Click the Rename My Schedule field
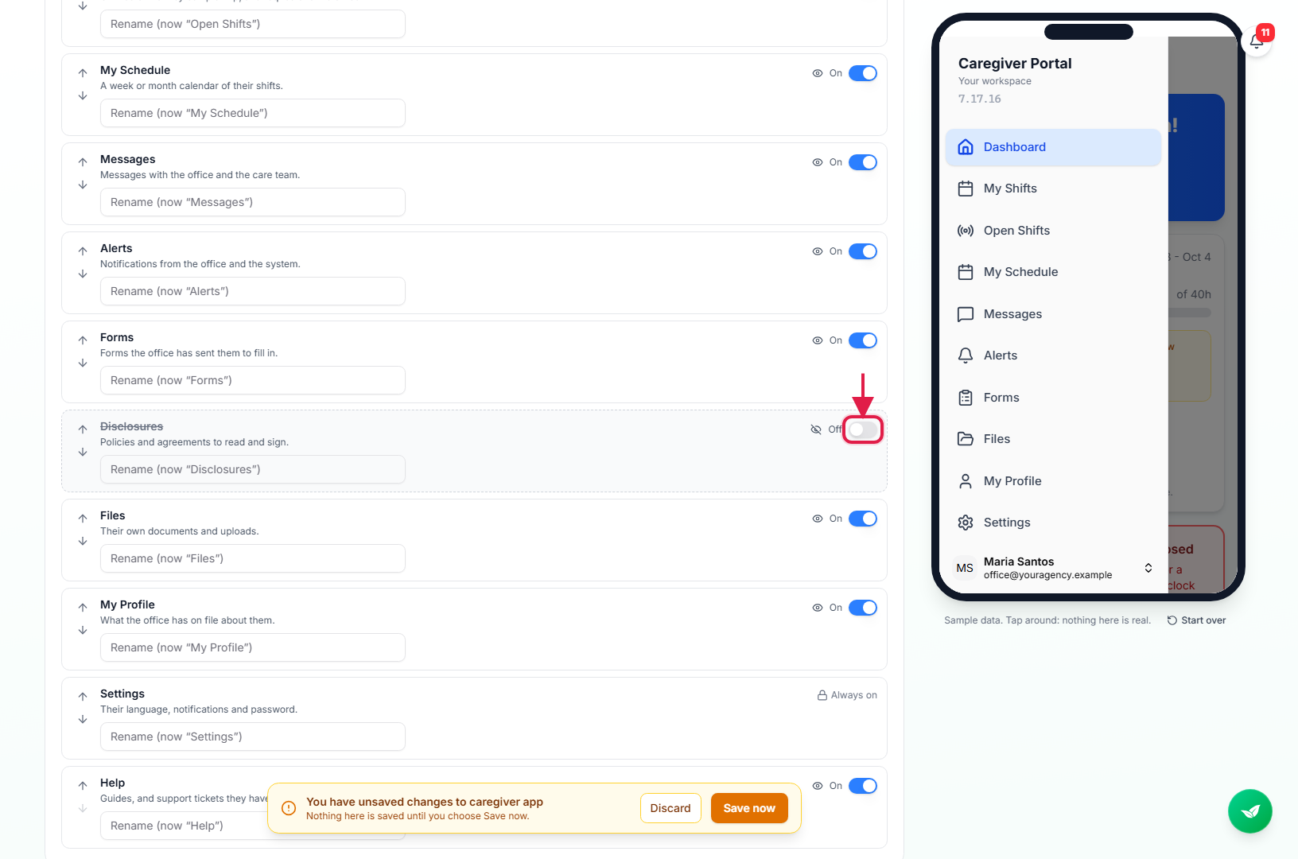The width and height of the screenshot is (1298, 859). (x=253, y=113)
